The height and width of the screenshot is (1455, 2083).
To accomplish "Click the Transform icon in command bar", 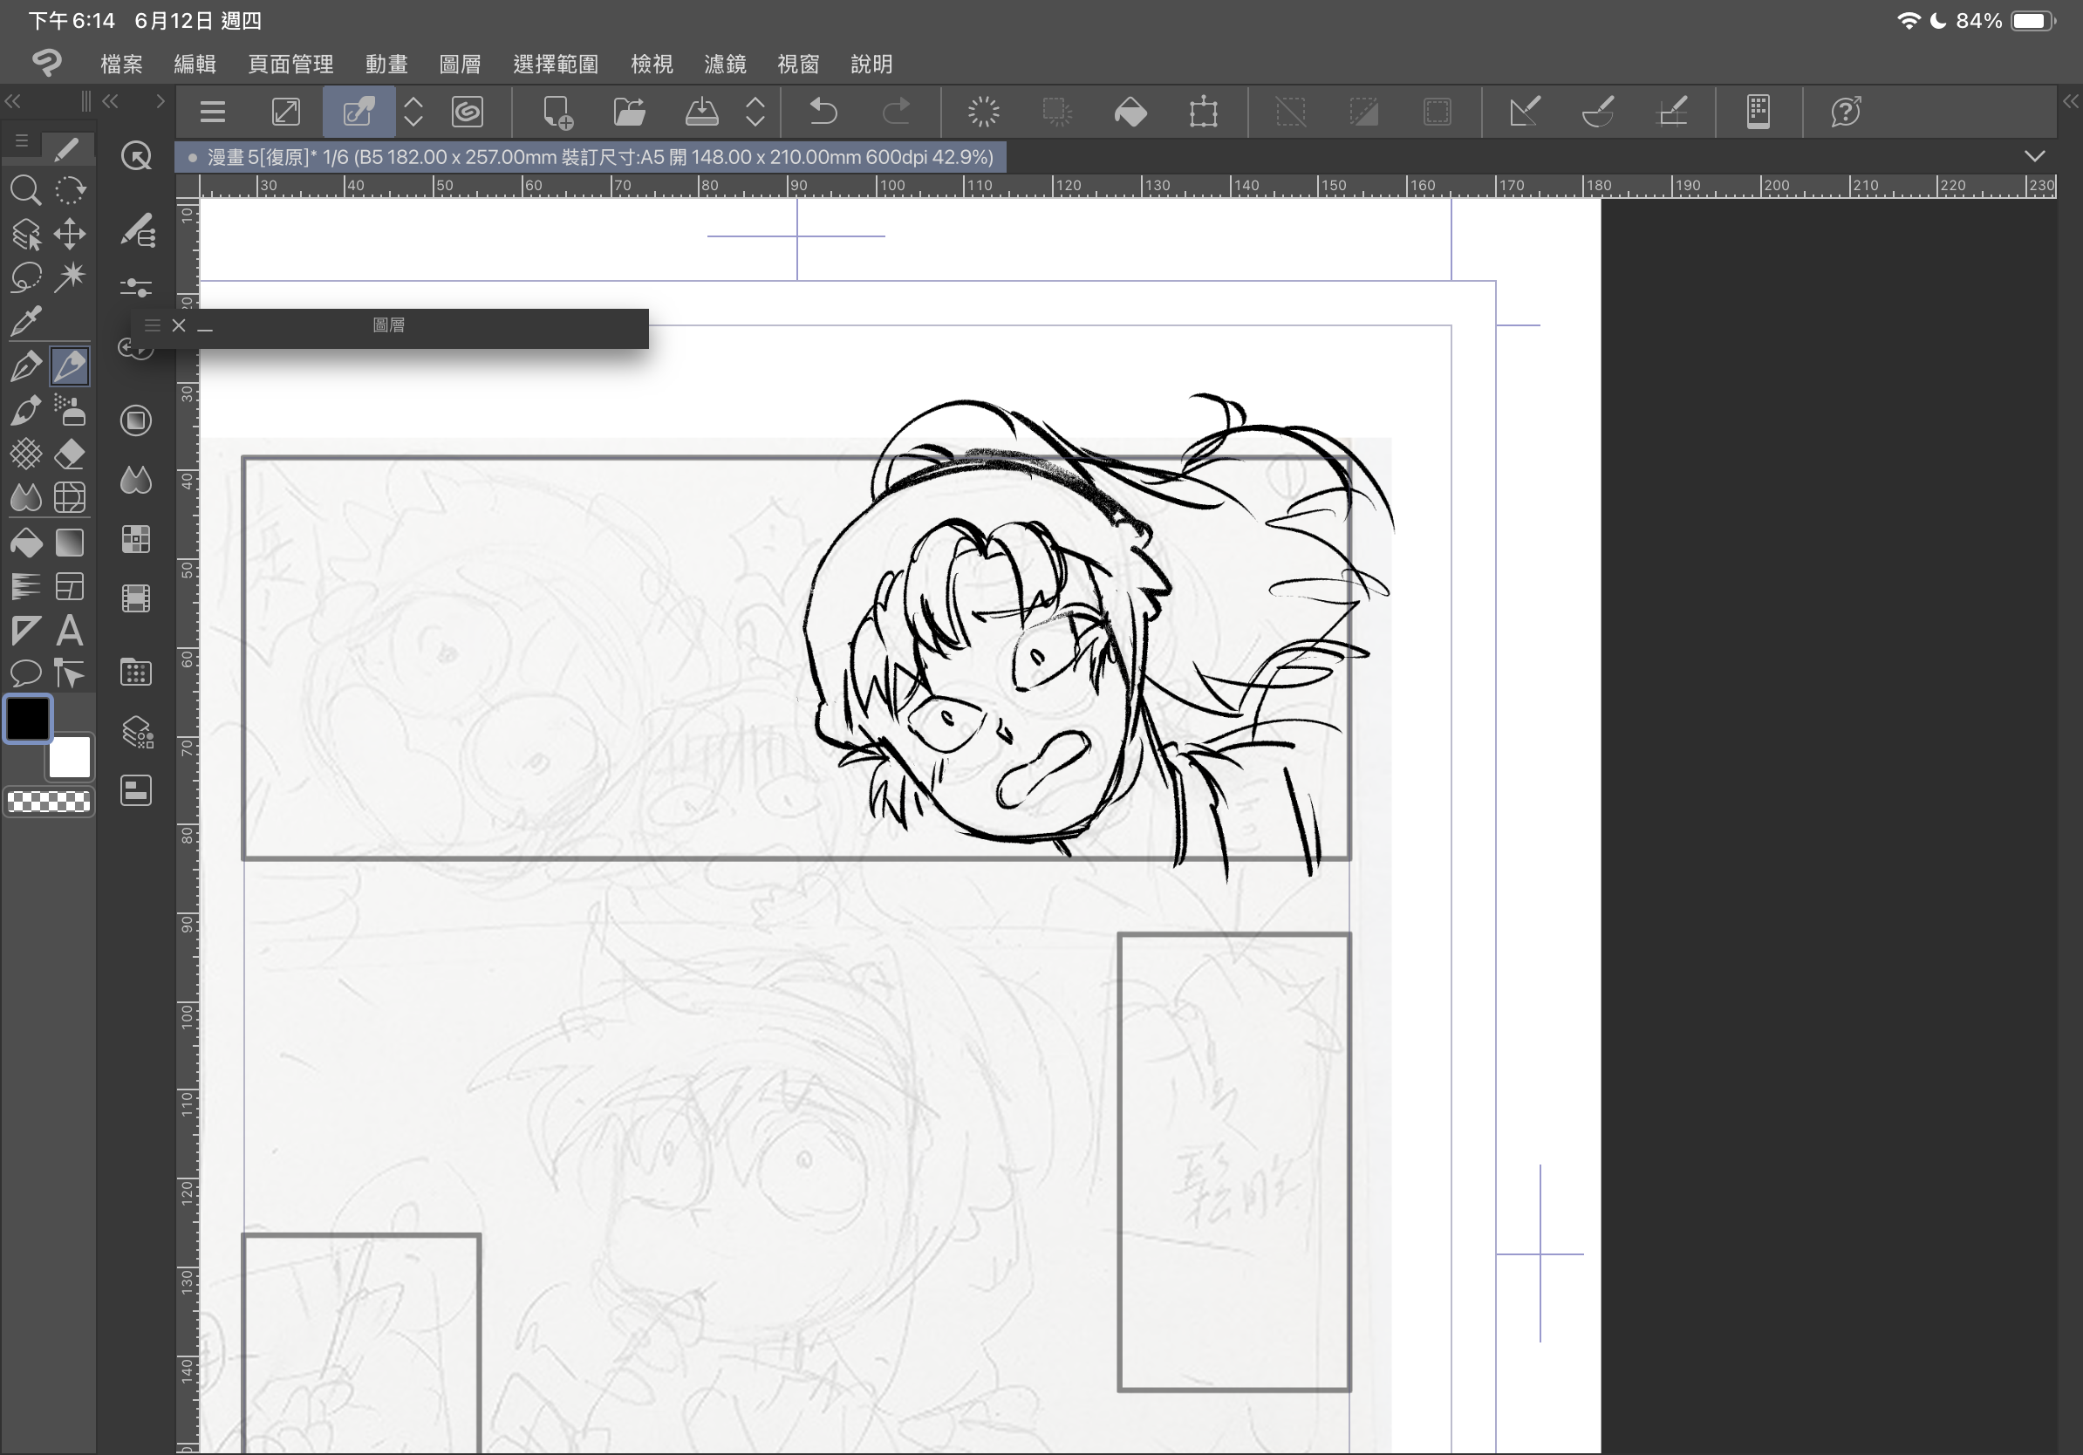I will (1204, 113).
